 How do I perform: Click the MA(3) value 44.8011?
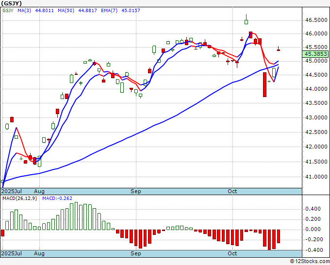point(45,10)
